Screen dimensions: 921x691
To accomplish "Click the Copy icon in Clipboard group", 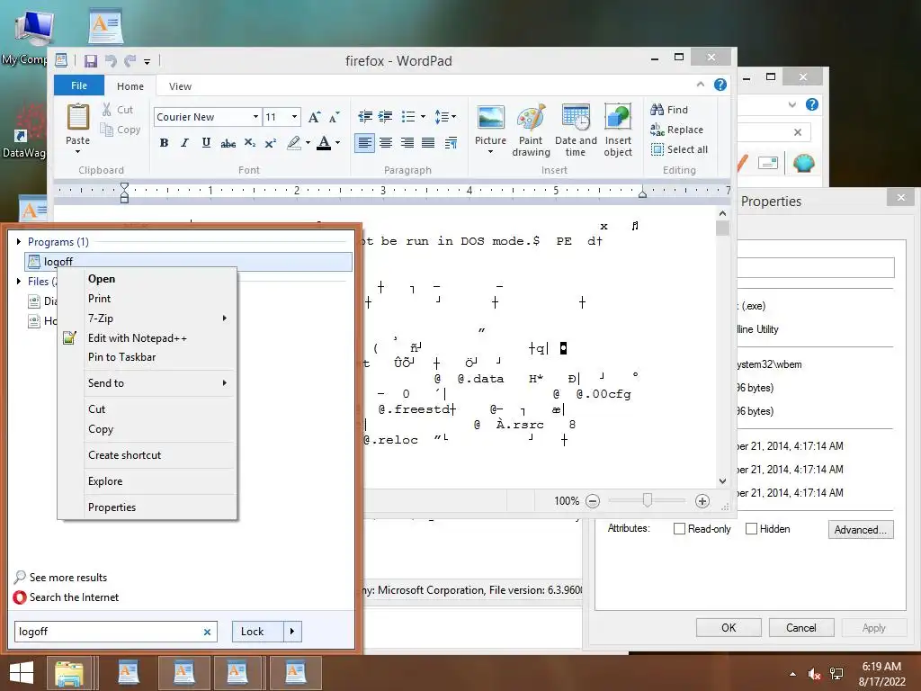I will click(x=106, y=130).
